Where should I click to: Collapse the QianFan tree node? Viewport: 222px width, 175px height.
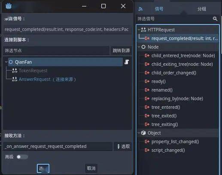(6, 62)
